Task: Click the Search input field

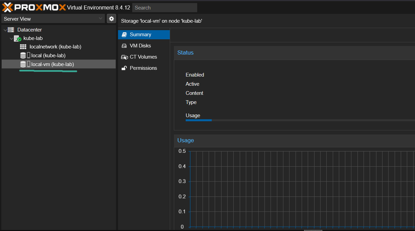Action: (x=164, y=7)
